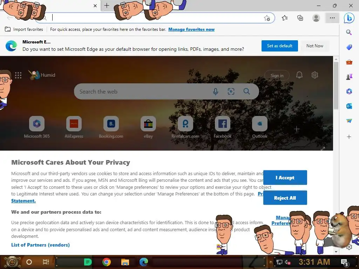
Task: Open the Microsoft 365 sidebar icon
Action: coord(349,91)
